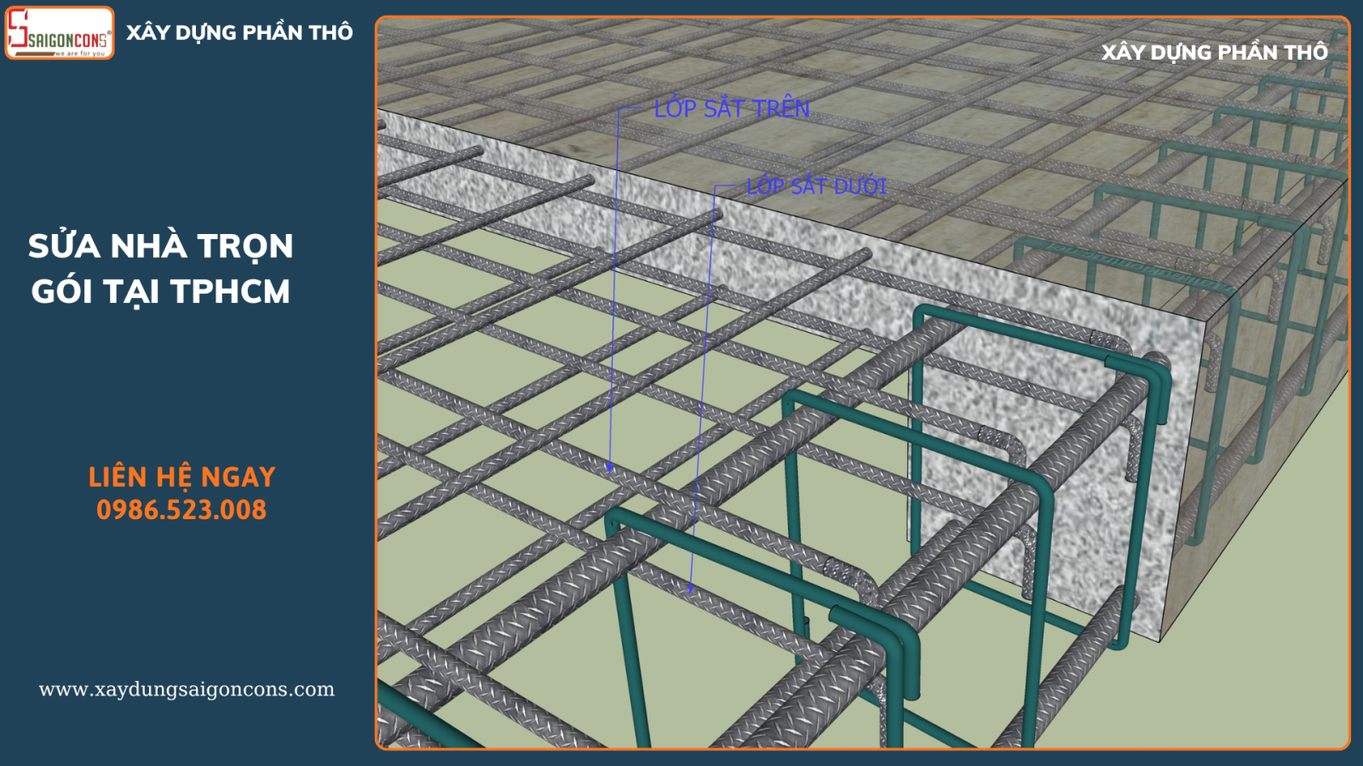Select the XÂY DỰNG PHẦN THÔ caption inside the rebar image

[1215, 53]
